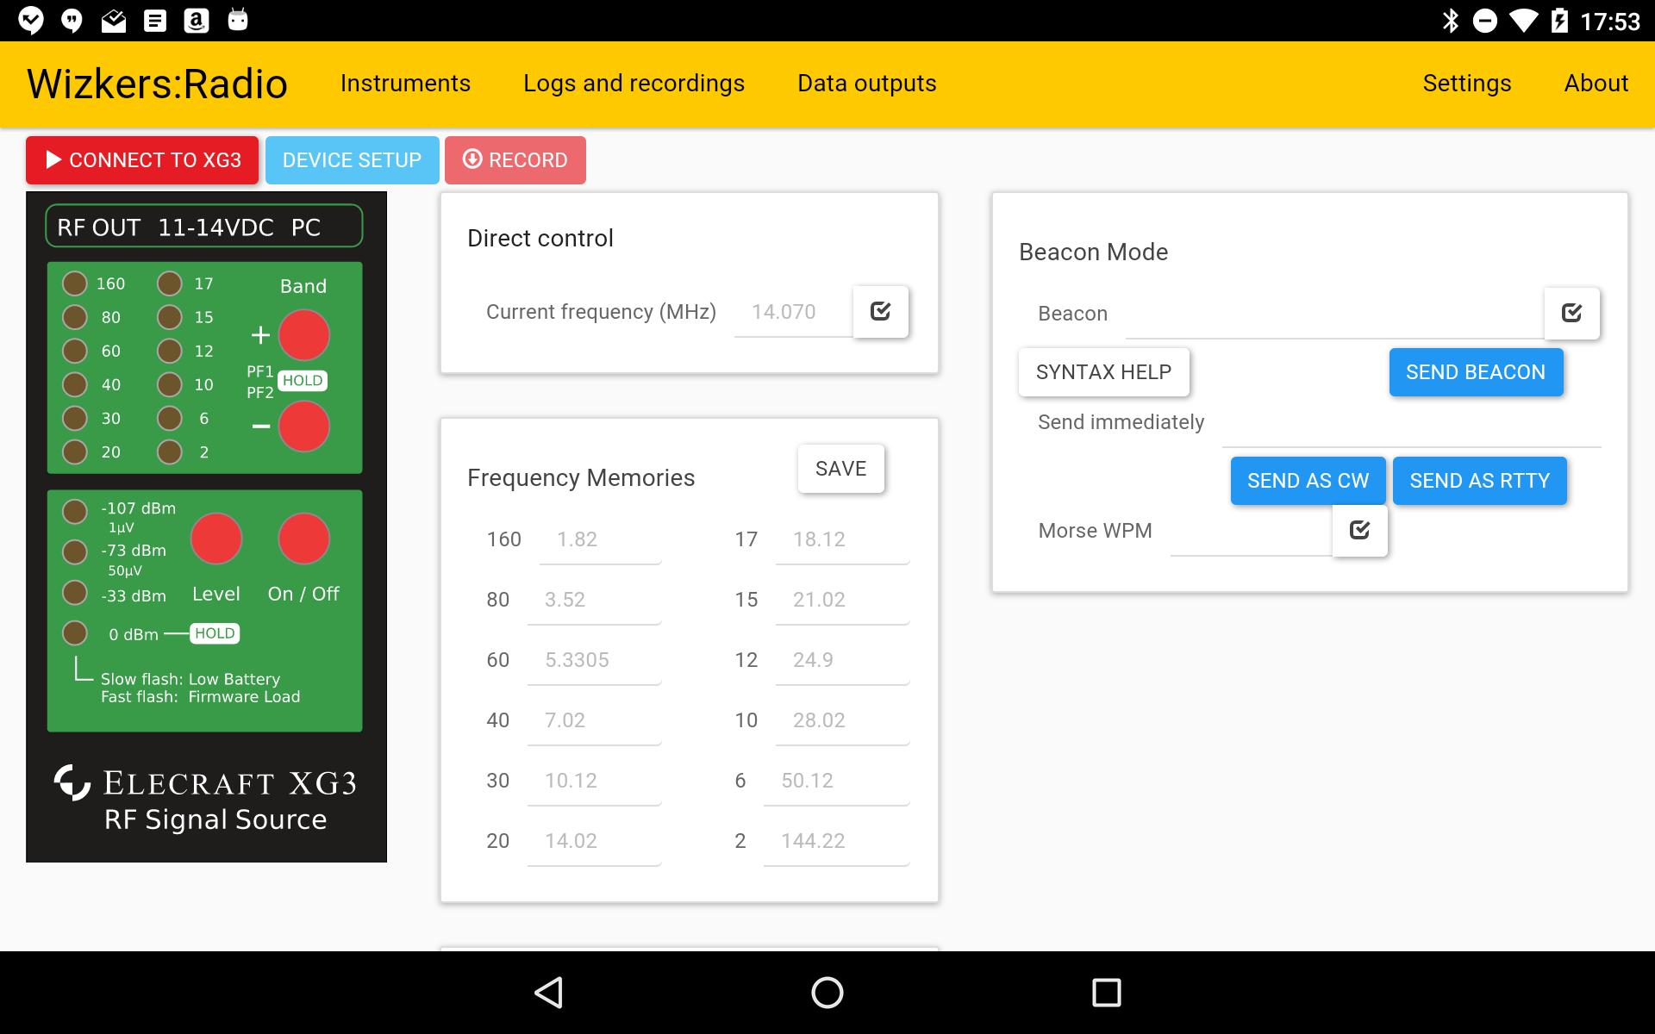Edit the 17 band memory field

click(842, 539)
